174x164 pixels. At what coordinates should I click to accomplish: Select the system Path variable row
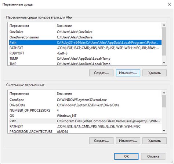click(x=85, y=121)
